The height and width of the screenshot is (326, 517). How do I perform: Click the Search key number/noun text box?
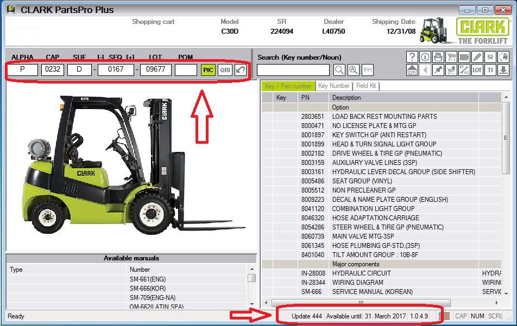[293, 70]
